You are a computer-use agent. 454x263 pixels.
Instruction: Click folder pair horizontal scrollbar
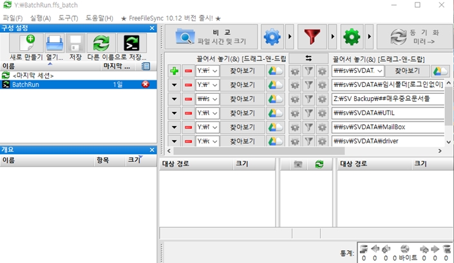click(x=259, y=151)
